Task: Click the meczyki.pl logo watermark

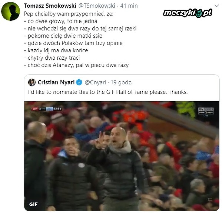Action: [188, 13]
